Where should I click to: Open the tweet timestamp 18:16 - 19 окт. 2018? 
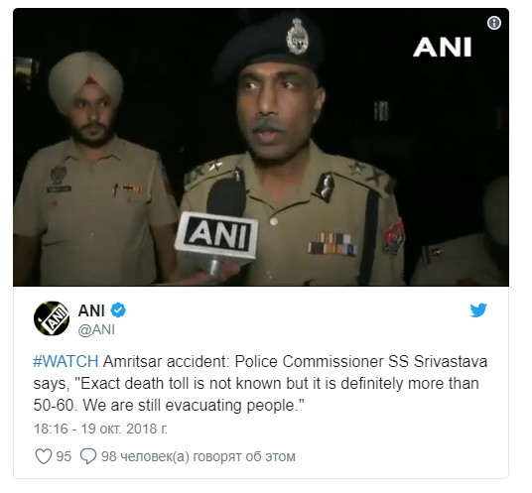(100, 429)
